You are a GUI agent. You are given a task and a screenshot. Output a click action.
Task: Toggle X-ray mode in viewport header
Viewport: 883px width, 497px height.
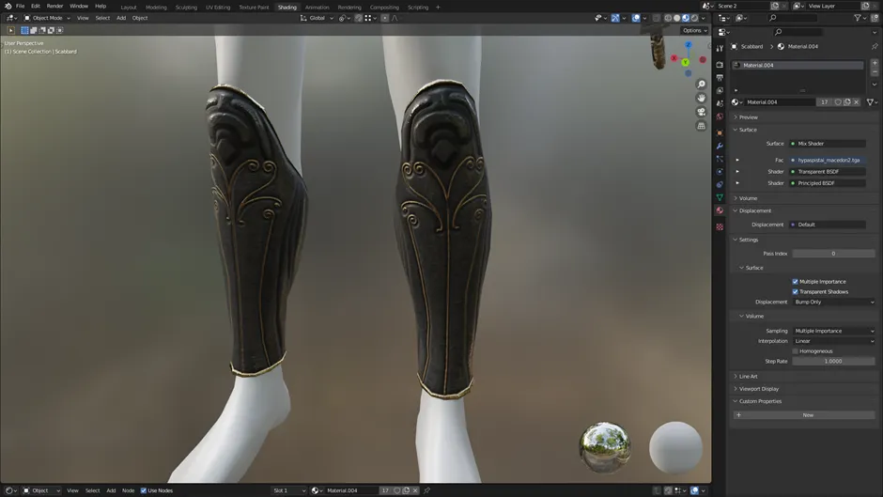click(656, 18)
